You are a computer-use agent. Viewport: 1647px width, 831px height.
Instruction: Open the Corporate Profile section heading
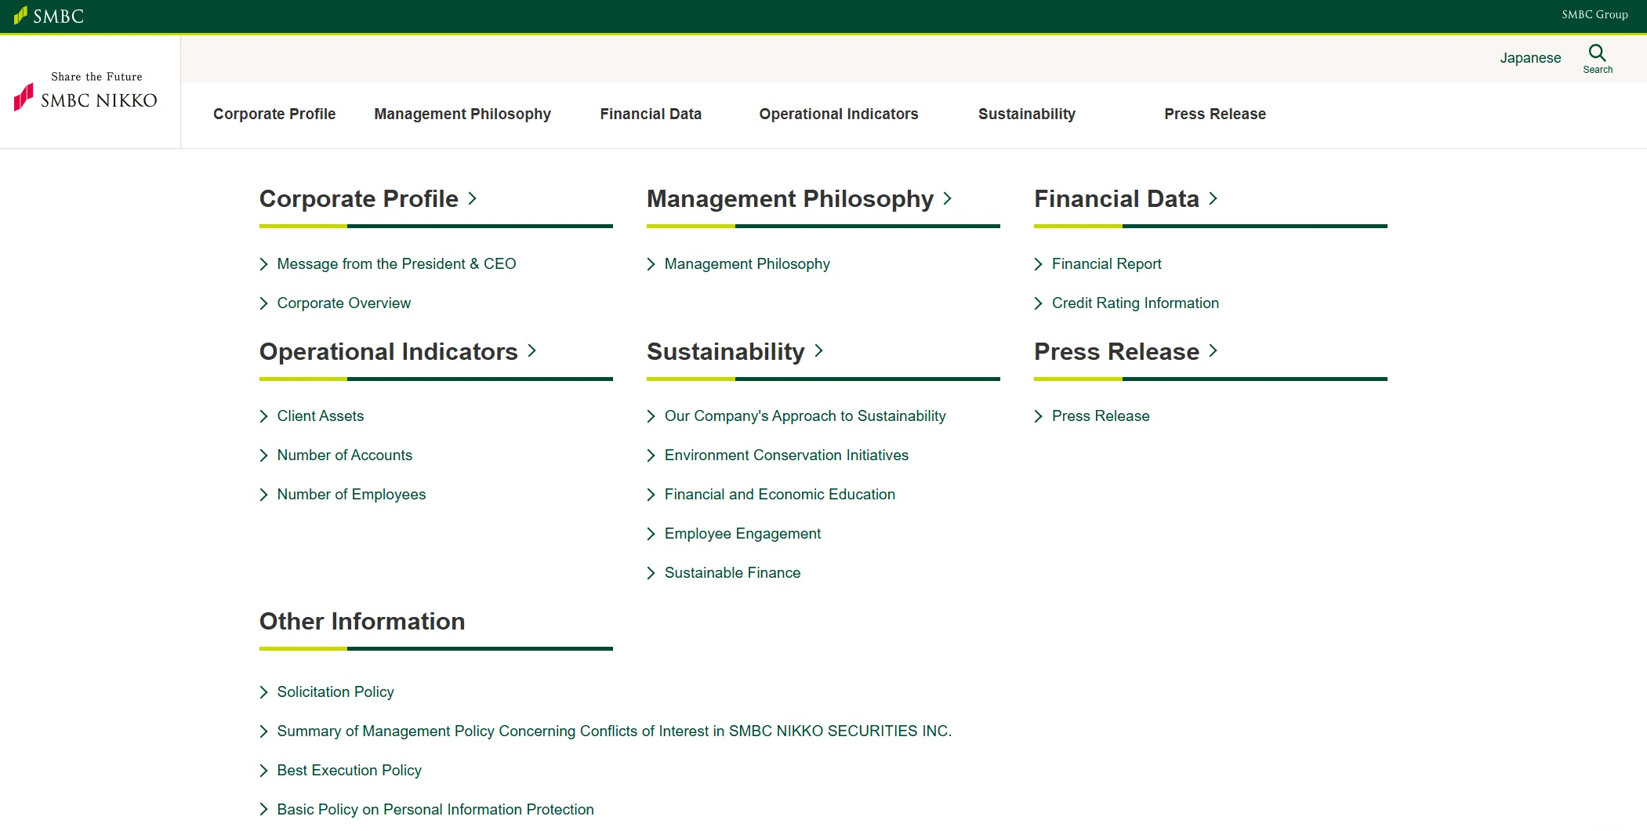click(x=359, y=198)
